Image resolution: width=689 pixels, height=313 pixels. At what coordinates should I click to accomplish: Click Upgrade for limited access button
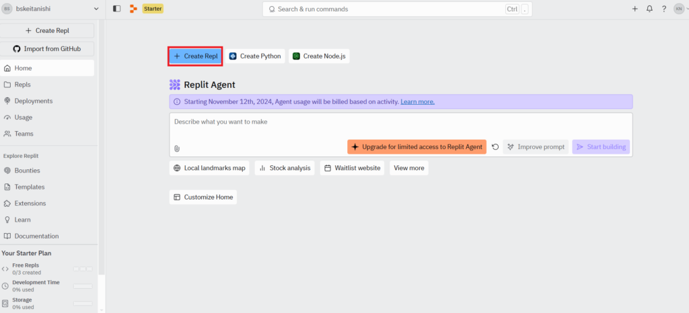[416, 147]
